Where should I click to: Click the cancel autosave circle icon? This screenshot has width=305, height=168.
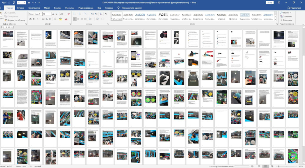(x=252, y=166)
